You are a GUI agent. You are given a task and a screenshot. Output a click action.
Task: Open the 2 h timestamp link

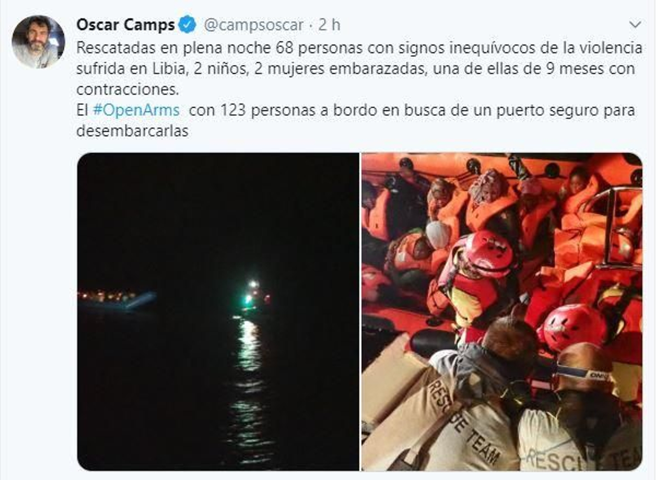point(329,25)
